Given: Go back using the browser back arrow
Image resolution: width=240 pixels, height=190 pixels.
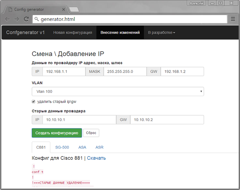Looking at the screenshot, I should [x=7, y=19].
